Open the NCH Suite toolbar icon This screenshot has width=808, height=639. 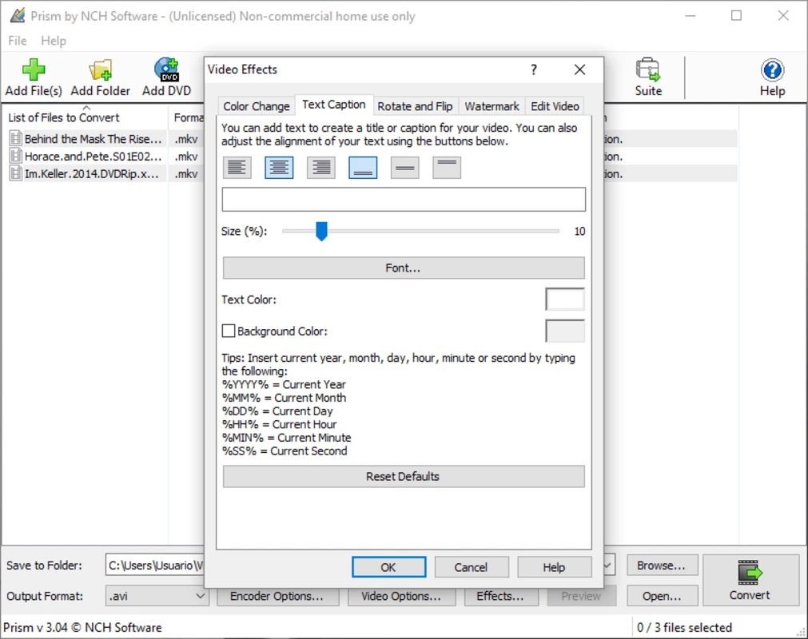click(x=647, y=69)
